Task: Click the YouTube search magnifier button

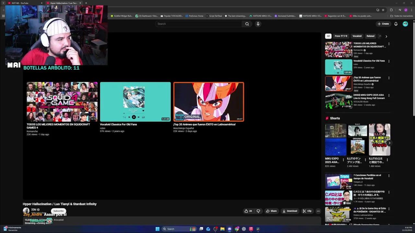Action: 247,24
